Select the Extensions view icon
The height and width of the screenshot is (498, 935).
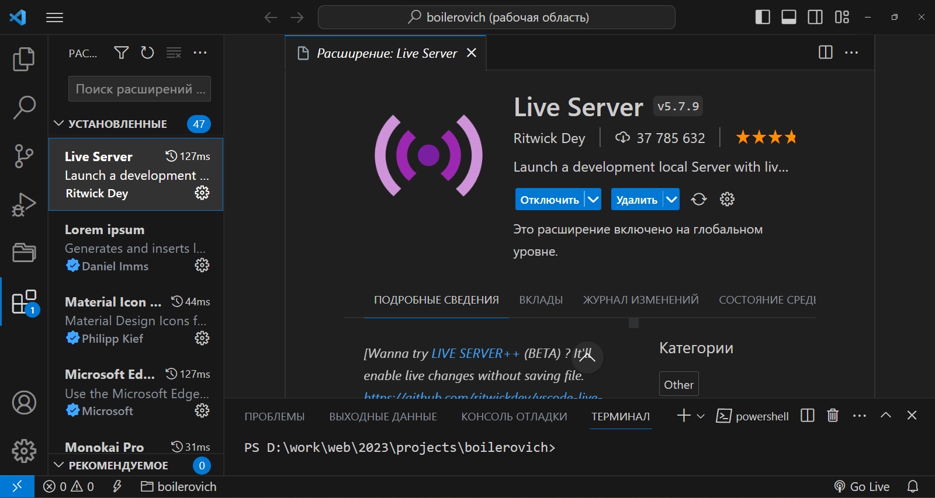pos(24,302)
